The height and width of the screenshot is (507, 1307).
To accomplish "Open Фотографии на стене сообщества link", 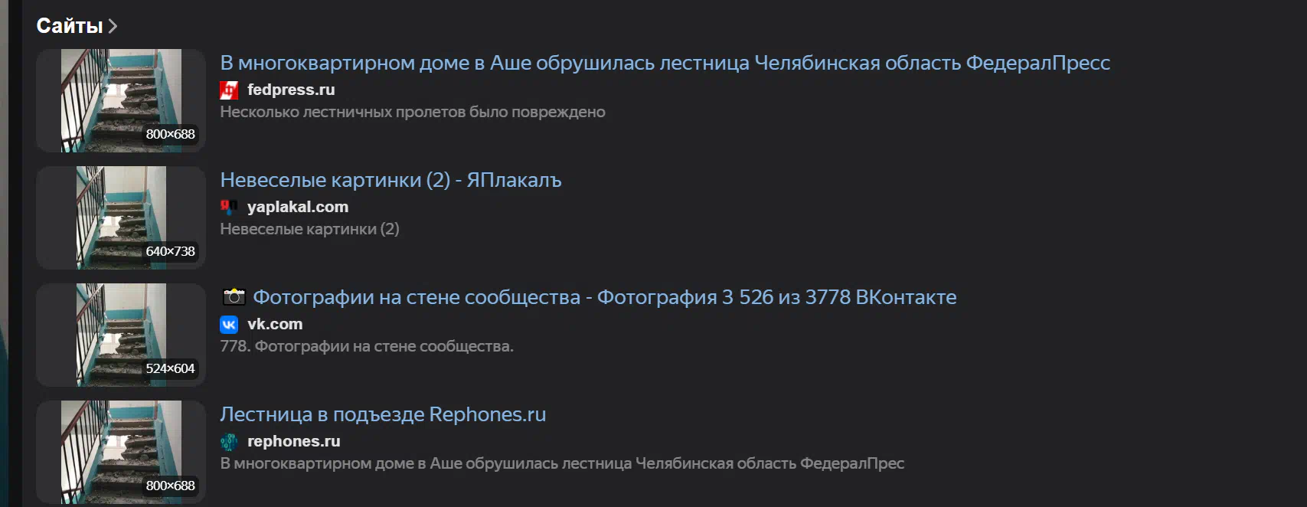I will [604, 297].
